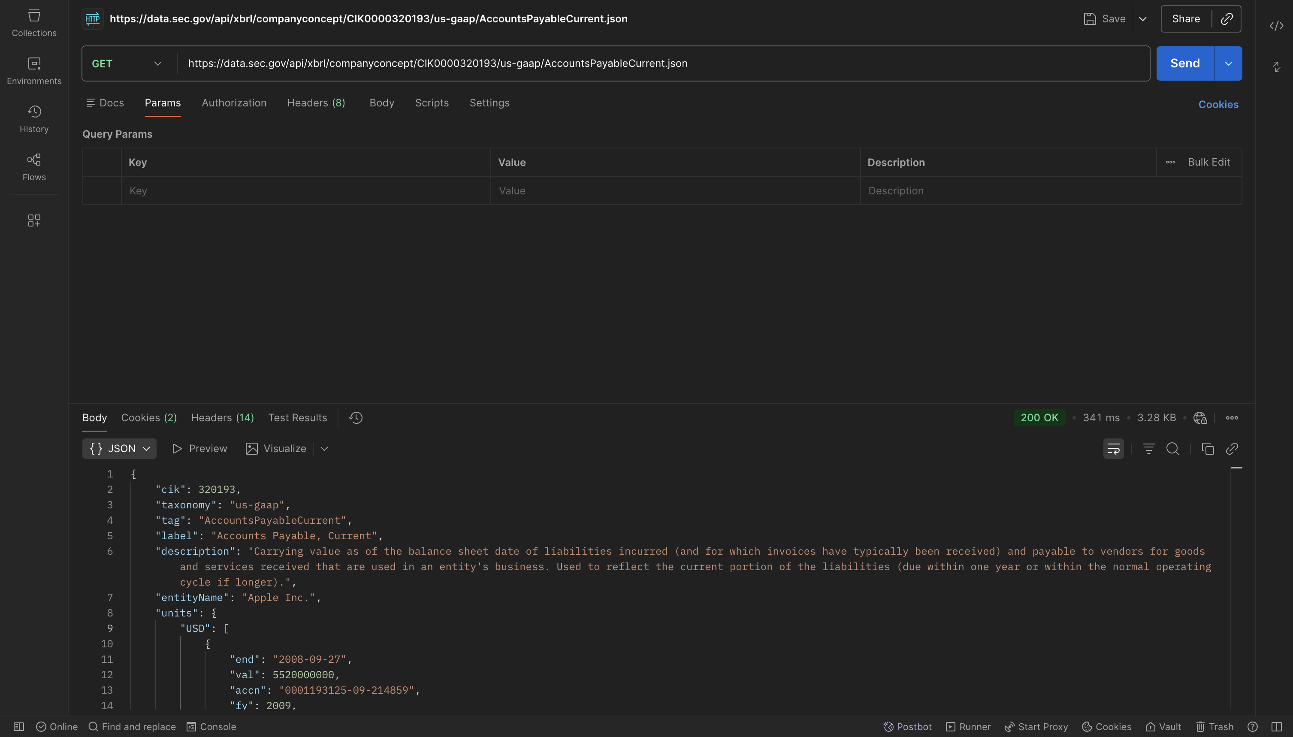Open the Environments sidebar panel
The width and height of the screenshot is (1293, 737).
point(34,71)
